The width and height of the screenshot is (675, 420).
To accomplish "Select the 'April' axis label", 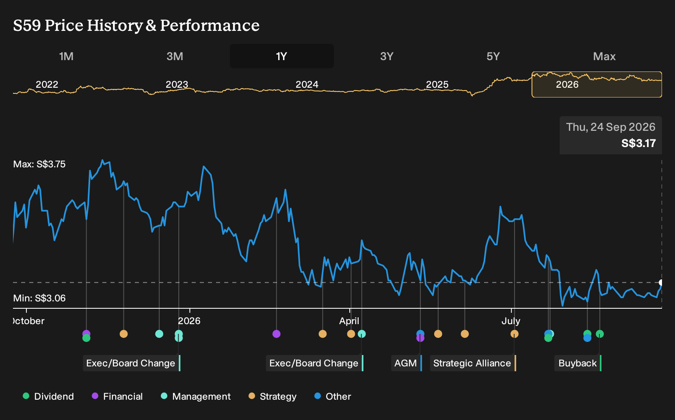I will (349, 321).
